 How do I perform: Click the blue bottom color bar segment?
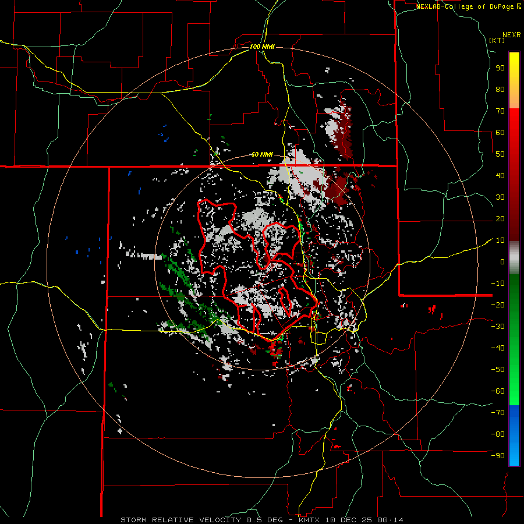click(514, 436)
